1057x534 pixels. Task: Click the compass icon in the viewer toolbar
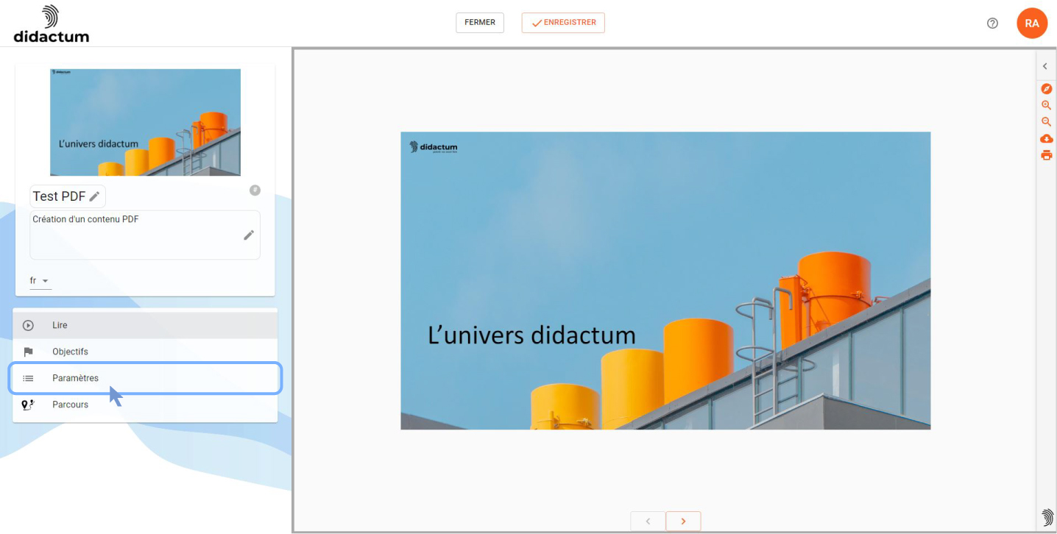point(1046,89)
